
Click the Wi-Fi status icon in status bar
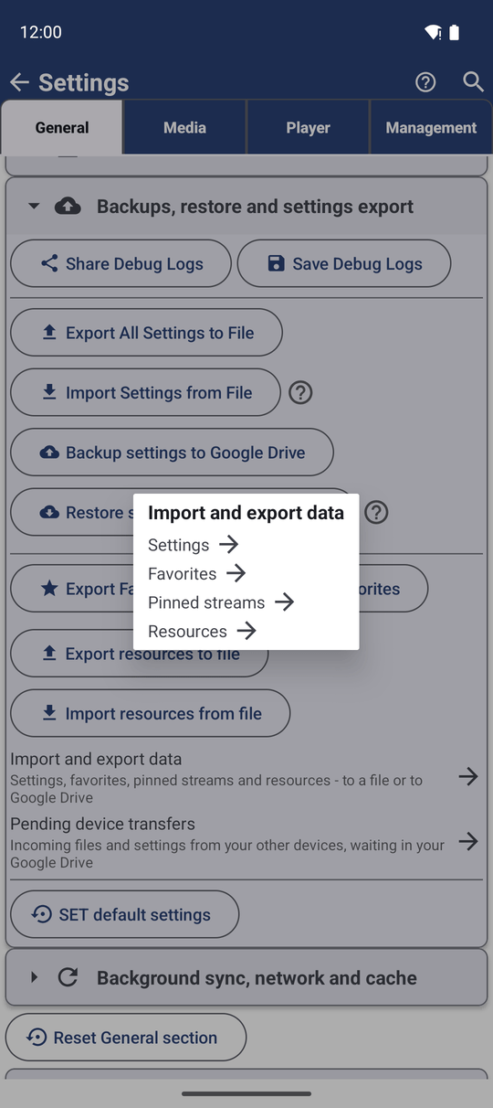pyautogui.click(x=434, y=33)
